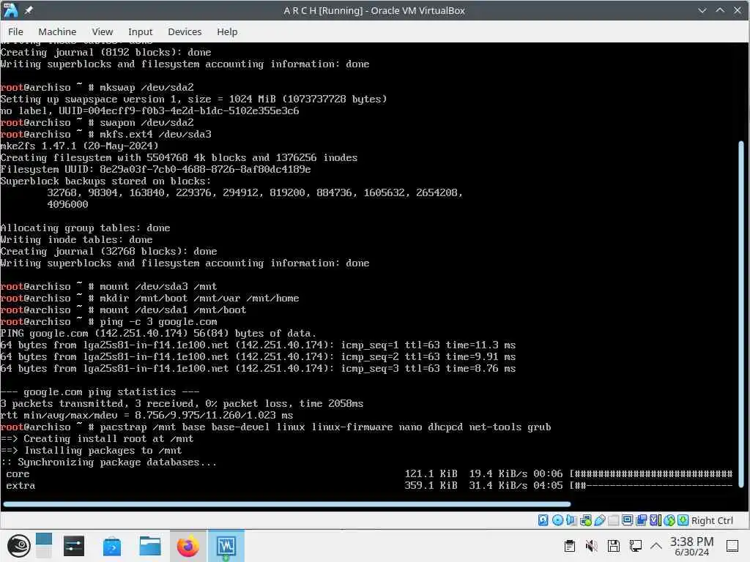Screen dimensions: 750x562
Task: Click the 'ping -c 3 google.com' command
Action: (x=158, y=322)
